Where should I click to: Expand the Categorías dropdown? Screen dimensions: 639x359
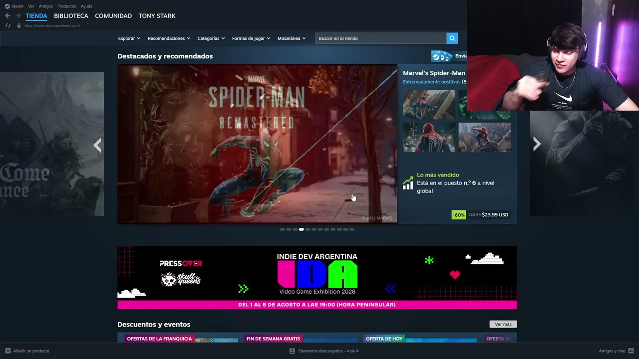pos(211,38)
